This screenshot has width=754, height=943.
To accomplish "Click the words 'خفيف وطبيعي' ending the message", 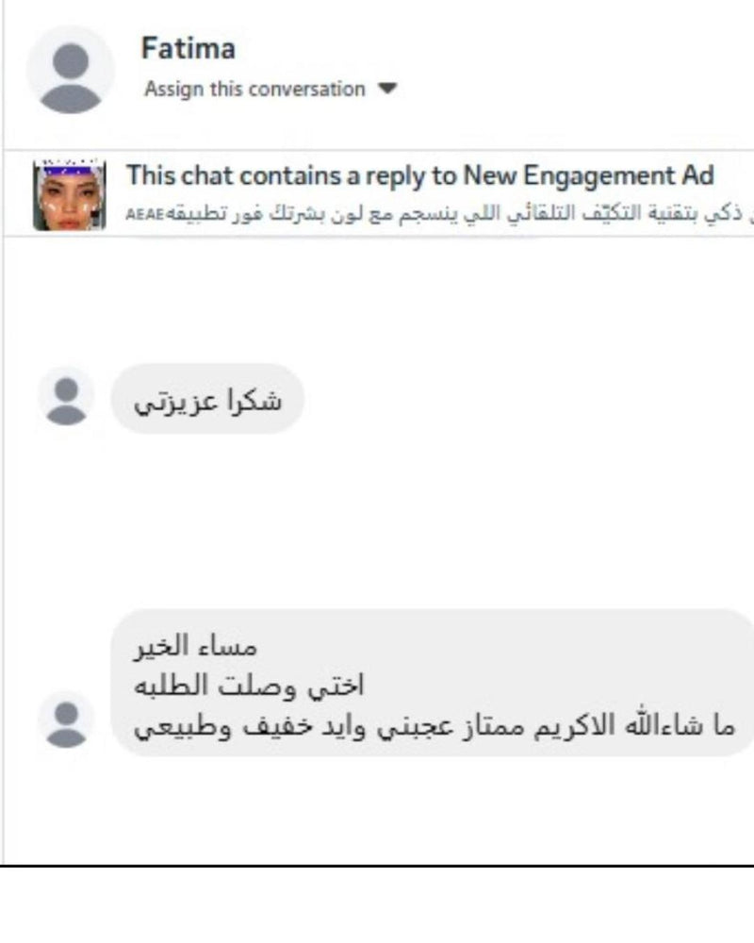I will [x=223, y=727].
